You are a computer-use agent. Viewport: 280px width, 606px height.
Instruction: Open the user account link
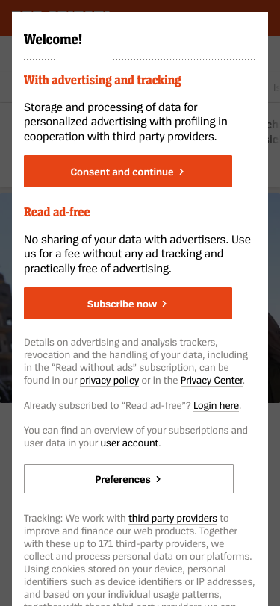(x=129, y=443)
